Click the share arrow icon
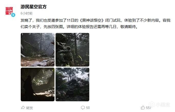The image size is (175, 112). 23,108
